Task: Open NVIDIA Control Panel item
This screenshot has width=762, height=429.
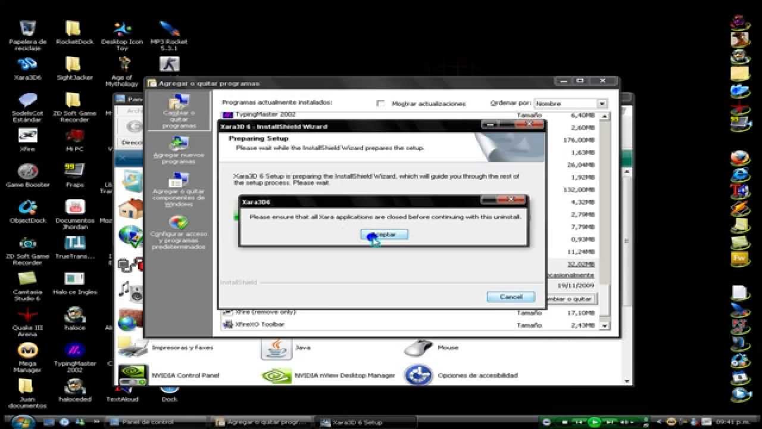Action: (x=169, y=375)
